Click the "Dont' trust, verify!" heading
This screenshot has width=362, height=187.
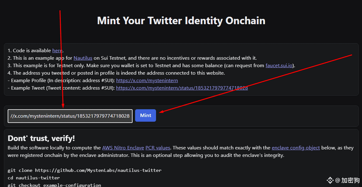[41, 138]
